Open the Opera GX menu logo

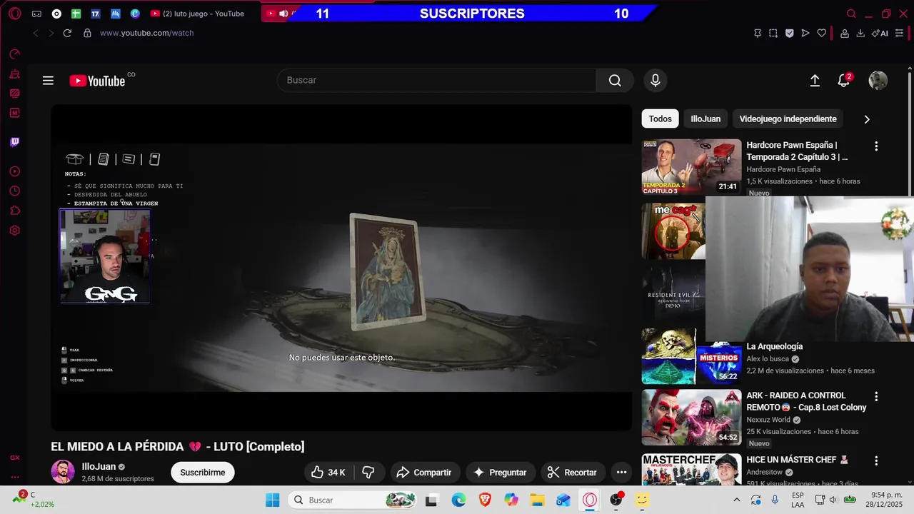(x=15, y=14)
